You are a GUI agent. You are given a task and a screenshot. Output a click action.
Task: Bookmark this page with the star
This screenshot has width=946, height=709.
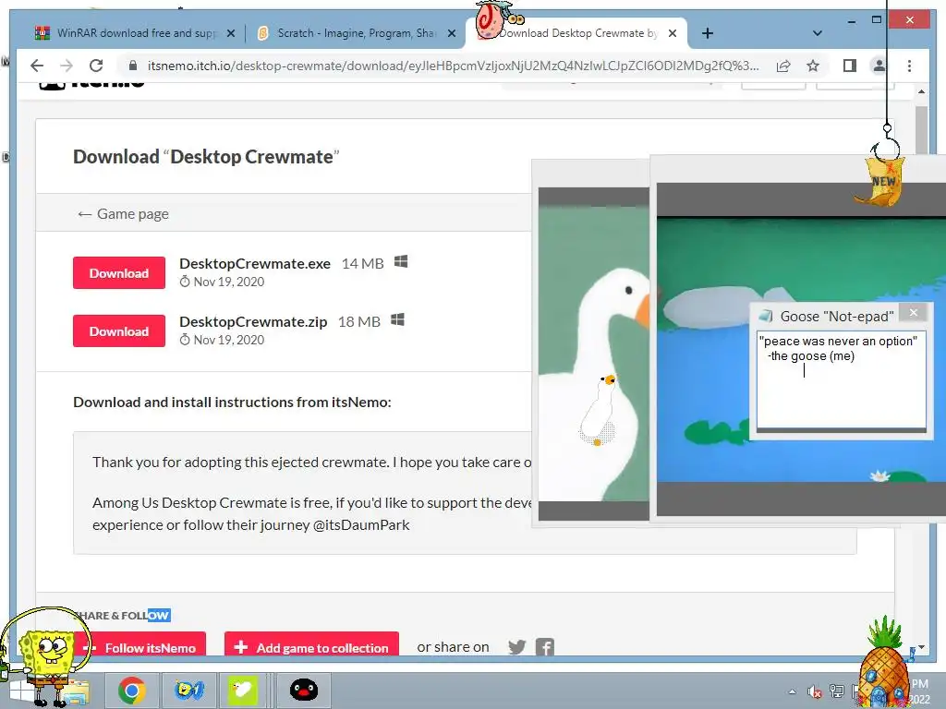tap(813, 66)
